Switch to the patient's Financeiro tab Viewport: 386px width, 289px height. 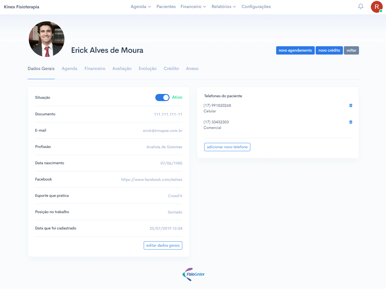[x=95, y=68]
